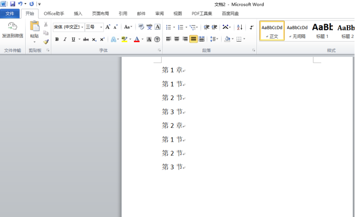Open the font size dropdown
Image resolution: width=355 pixels, height=217 pixels.
coord(101,27)
